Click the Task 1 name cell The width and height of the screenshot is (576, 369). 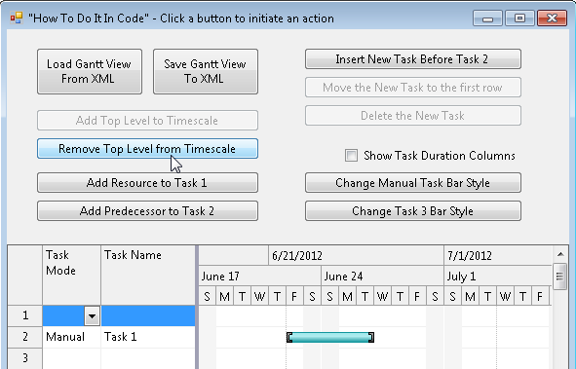[148, 337]
